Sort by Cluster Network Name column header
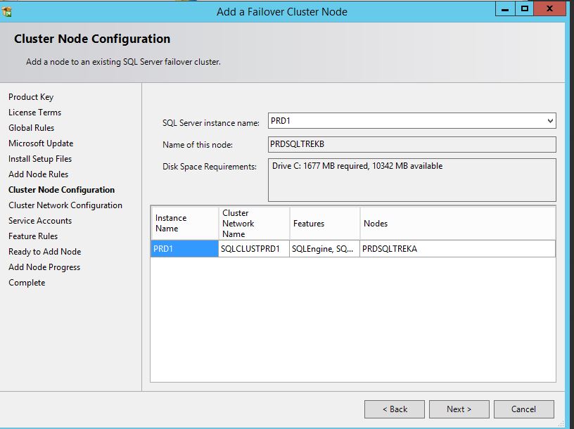This screenshot has height=429, width=574. pyautogui.click(x=254, y=224)
